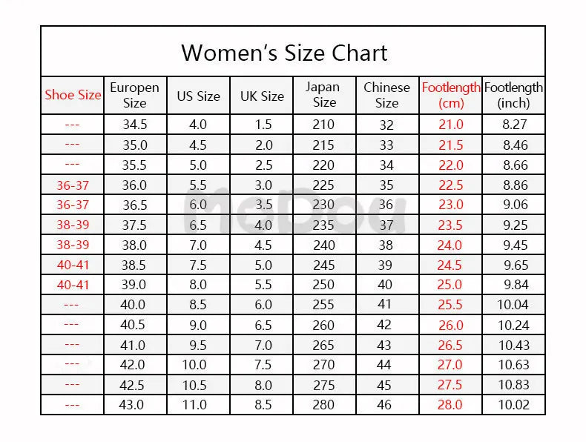Click the Women's Size Chart title
586x442 pixels.
point(284,53)
